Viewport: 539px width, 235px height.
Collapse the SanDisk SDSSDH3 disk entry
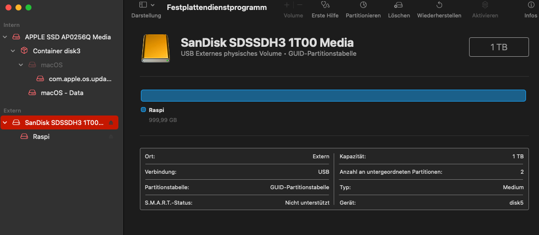[5, 122]
